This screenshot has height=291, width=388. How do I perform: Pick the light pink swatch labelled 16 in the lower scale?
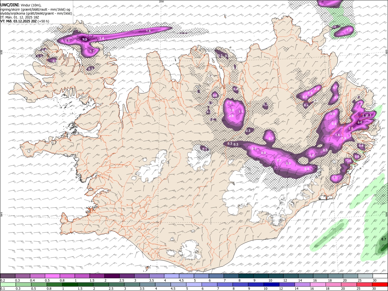tap(318, 285)
